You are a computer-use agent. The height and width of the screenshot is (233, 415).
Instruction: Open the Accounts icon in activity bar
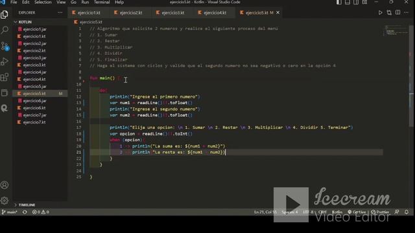point(5,185)
